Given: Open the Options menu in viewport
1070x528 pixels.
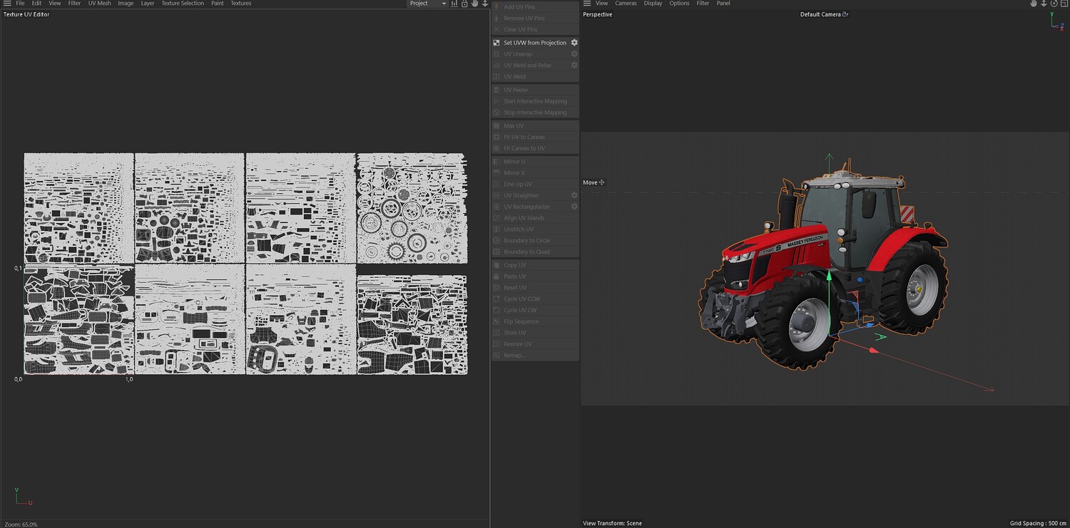Looking at the screenshot, I should [680, 4].
